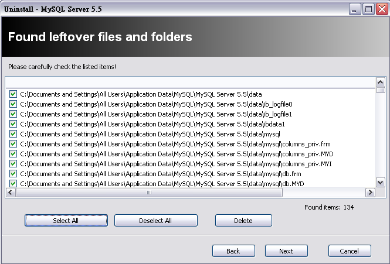This screenshot has height=264, width=390.
Task: Proceed with the Next button
Action: 286,251
